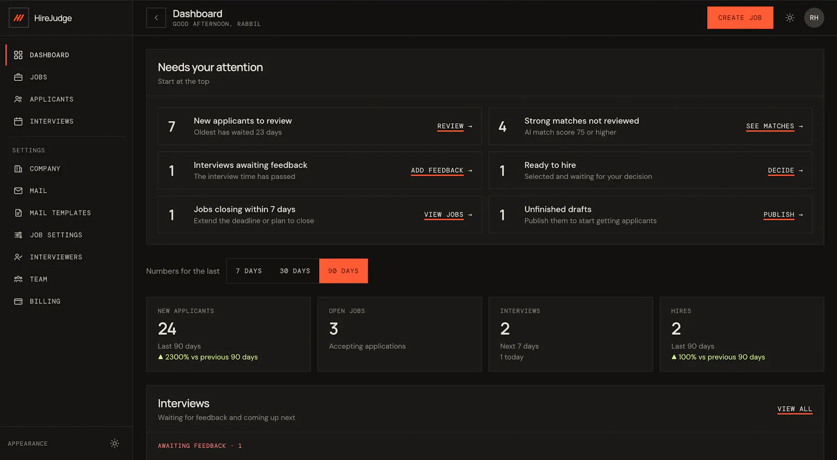Click the arrow next to Publish
The image size is (837, 460).
(x=801, y=215)
